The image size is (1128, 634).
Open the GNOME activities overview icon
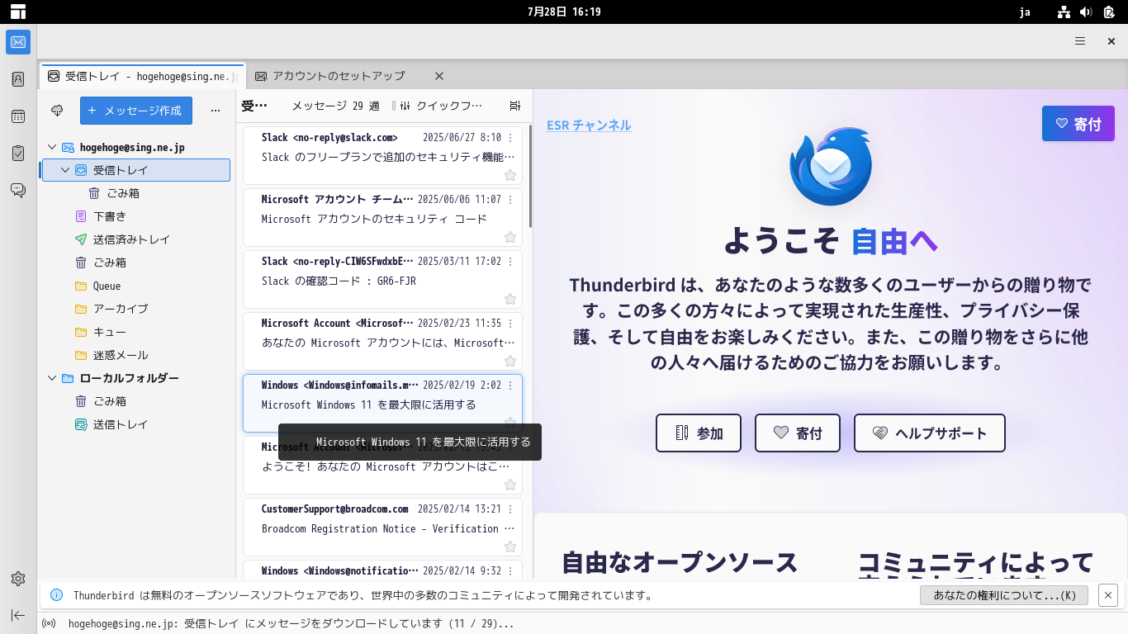(x=18, y=12)
